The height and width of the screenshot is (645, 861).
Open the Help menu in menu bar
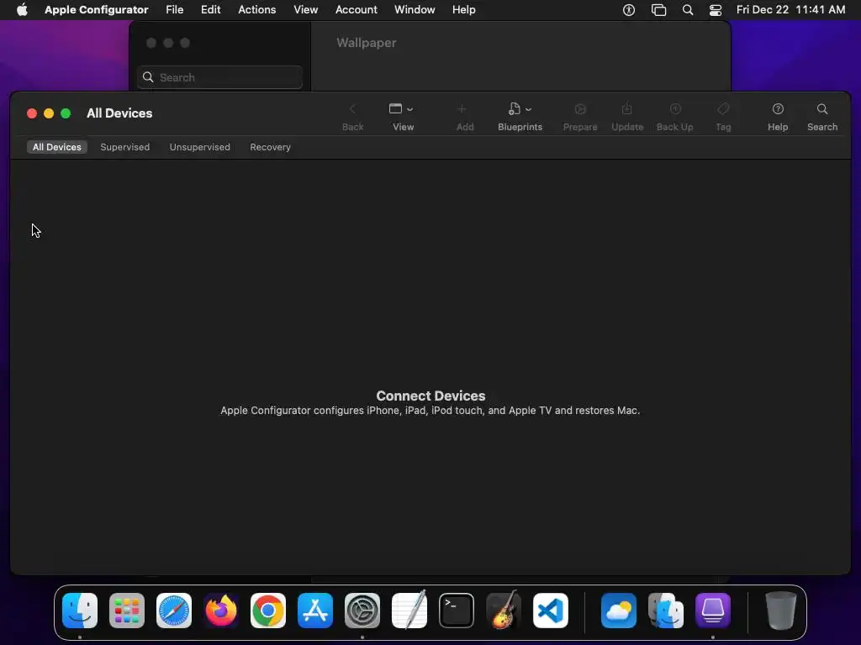[x=464, y=10]
